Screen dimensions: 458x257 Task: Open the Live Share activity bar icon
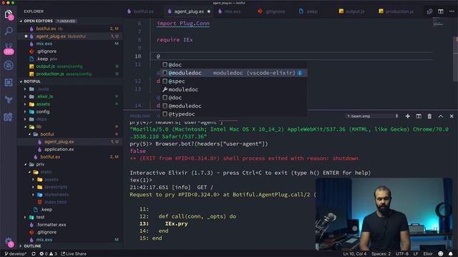(9, 117)
